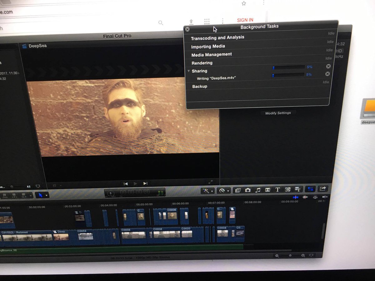This screenshot has width=375, height=281.
Task: Play the DeepSea video in viewer
Action: (135, 184)
